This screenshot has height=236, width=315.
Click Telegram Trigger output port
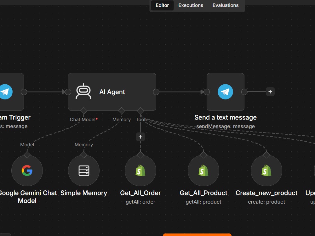tap(24, 92)
